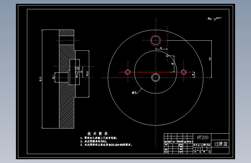251x163 pixels.
Task: Click the horizontal 30 dimension below top hole
Action: 161,48
